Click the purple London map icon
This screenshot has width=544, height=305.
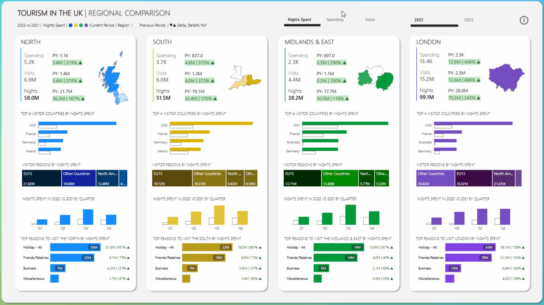(x=506, y=77)
